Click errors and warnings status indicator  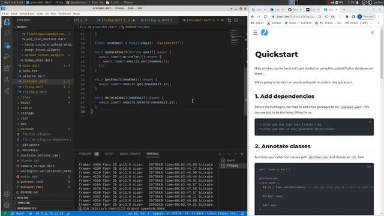pos(50,214)
